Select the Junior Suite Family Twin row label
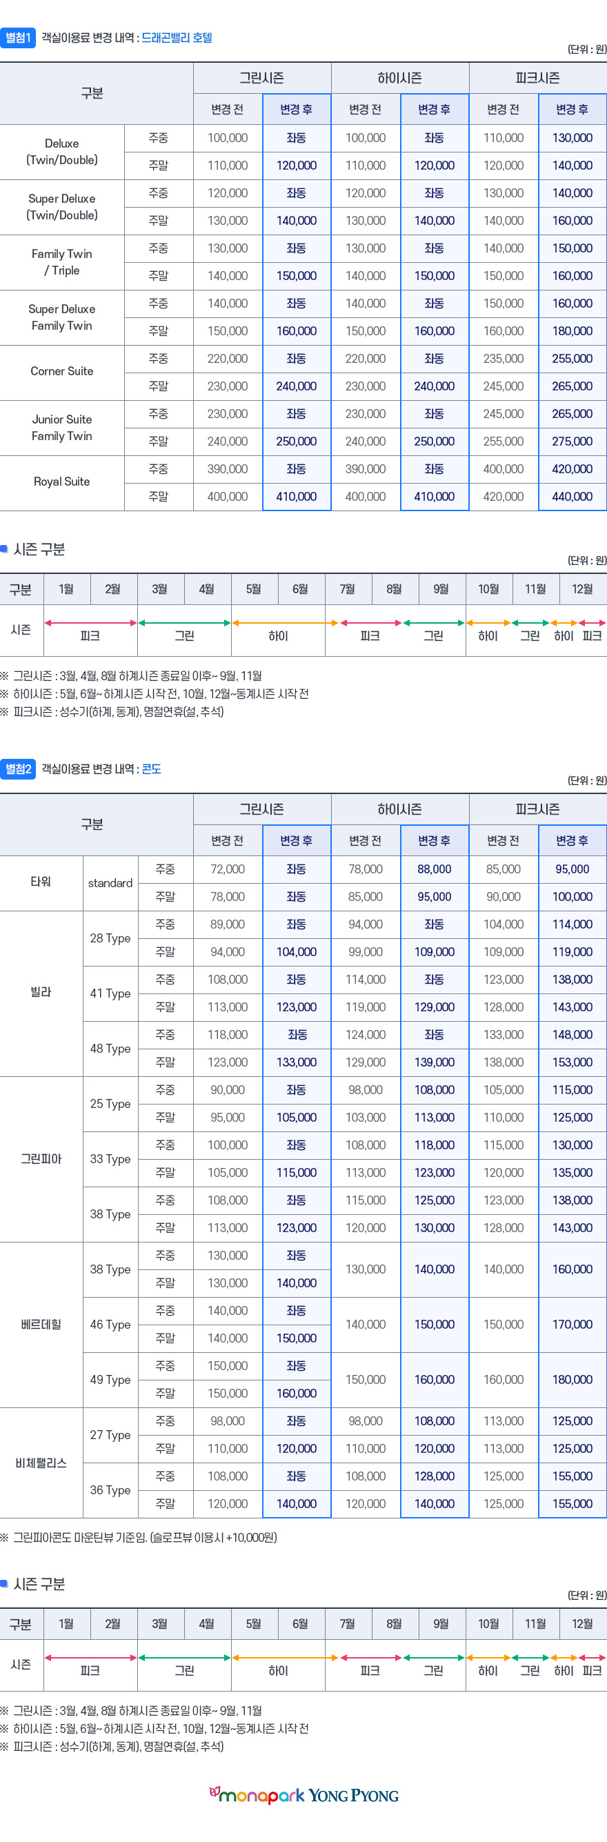Viewport: 607px width, 1842px height. click(x=62, y=428)
